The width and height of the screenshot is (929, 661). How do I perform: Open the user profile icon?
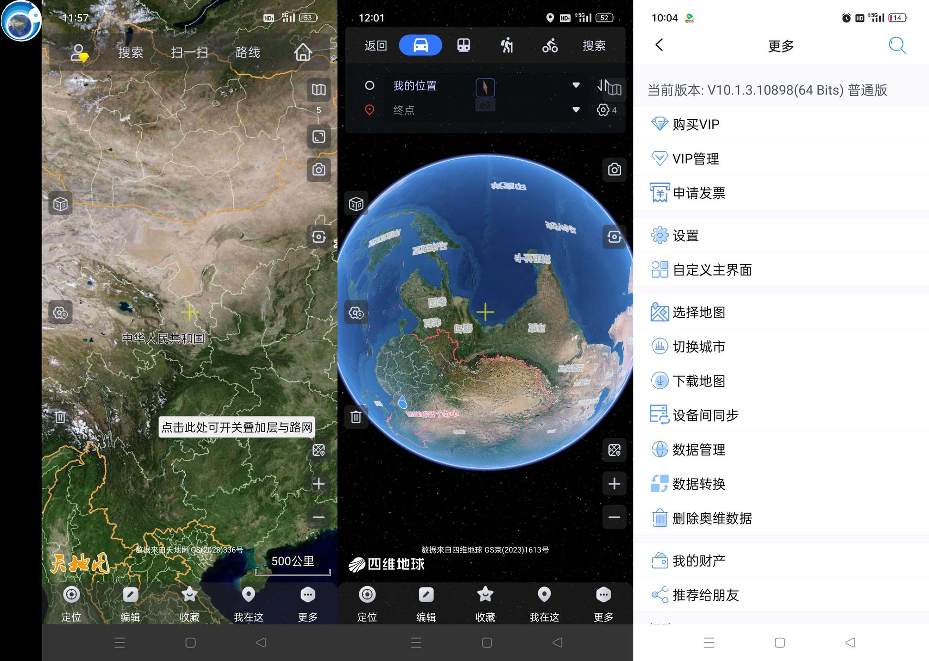point(79,52)
